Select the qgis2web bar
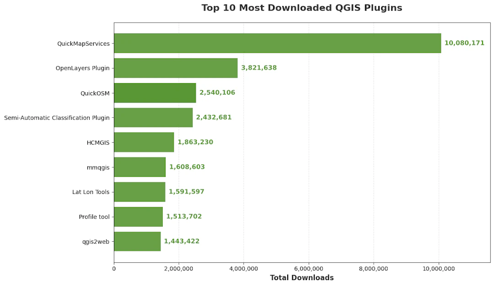Image resolution: width=494 pixels, height=286 pixels. tap(137, 241)
